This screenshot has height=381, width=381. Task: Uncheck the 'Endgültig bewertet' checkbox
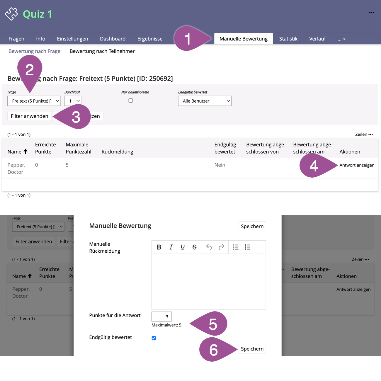(x=154, y=338)
